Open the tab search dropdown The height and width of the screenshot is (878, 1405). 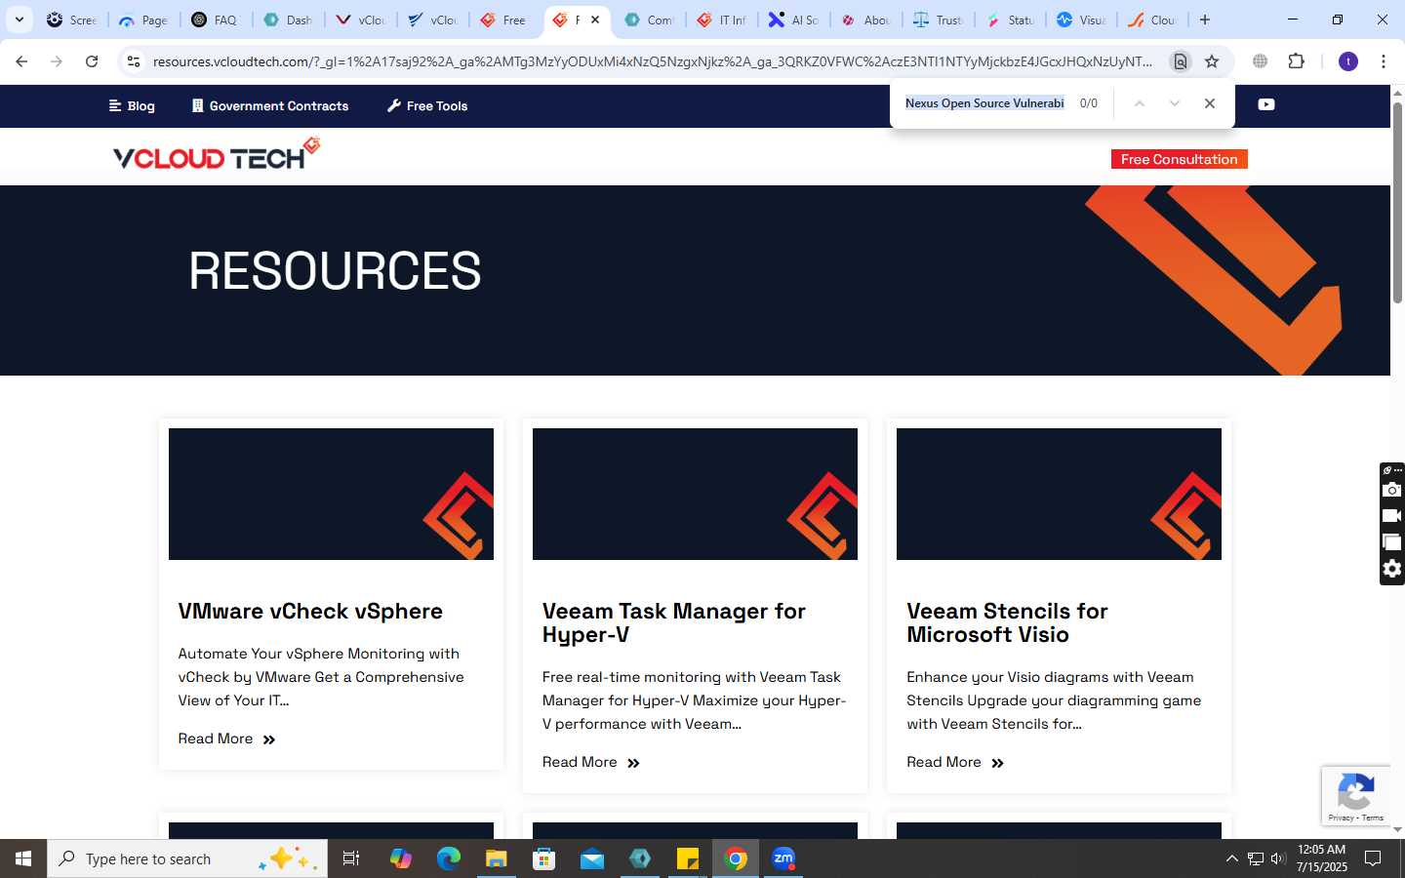[19, 20]
